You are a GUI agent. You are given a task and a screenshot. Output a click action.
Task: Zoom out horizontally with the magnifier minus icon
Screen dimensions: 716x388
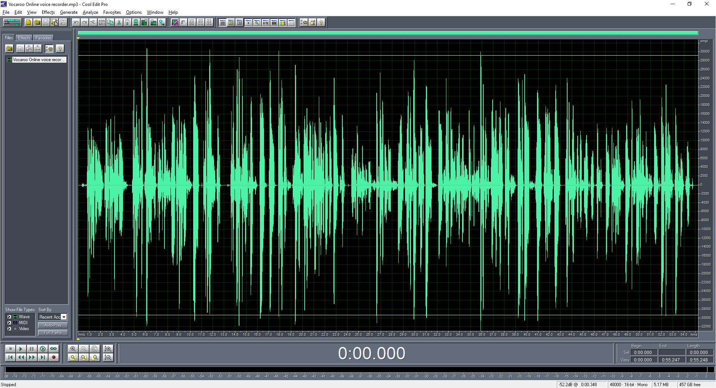coord(84,349)
